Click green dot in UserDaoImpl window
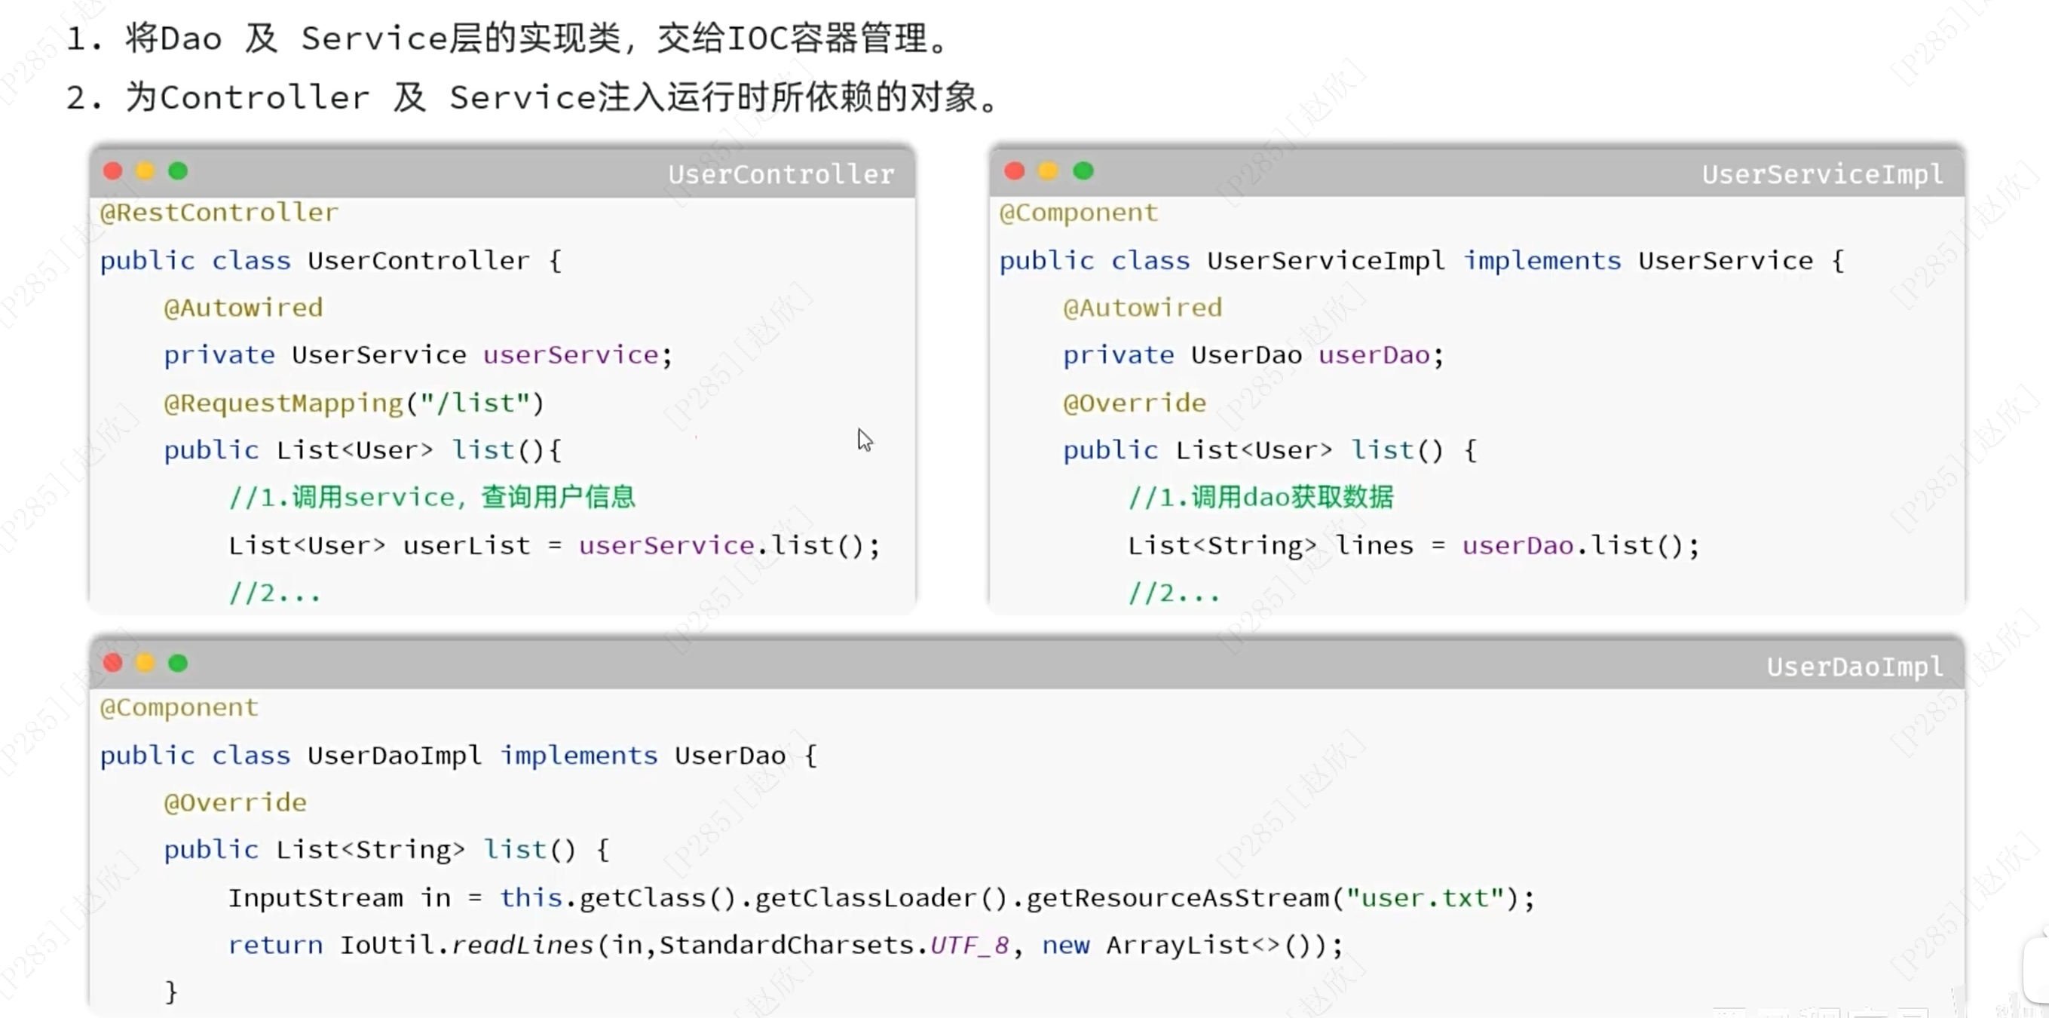This screenshot has height=1018, width=2049. pyautogui.click(x=178, y=663)
